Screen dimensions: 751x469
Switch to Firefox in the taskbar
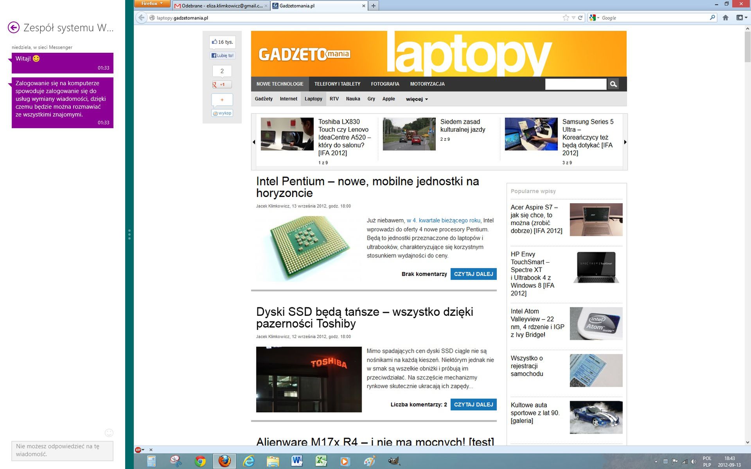click(225, 461)
